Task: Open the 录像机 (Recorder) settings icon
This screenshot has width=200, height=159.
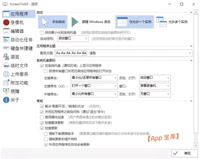Action: 6,23
